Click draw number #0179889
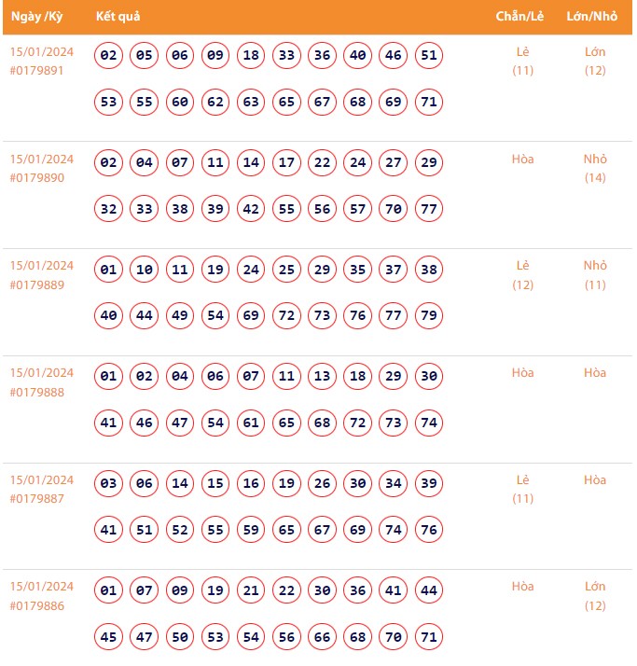The width and height of the screenshot is (637, 666). (x=37, y=284)
